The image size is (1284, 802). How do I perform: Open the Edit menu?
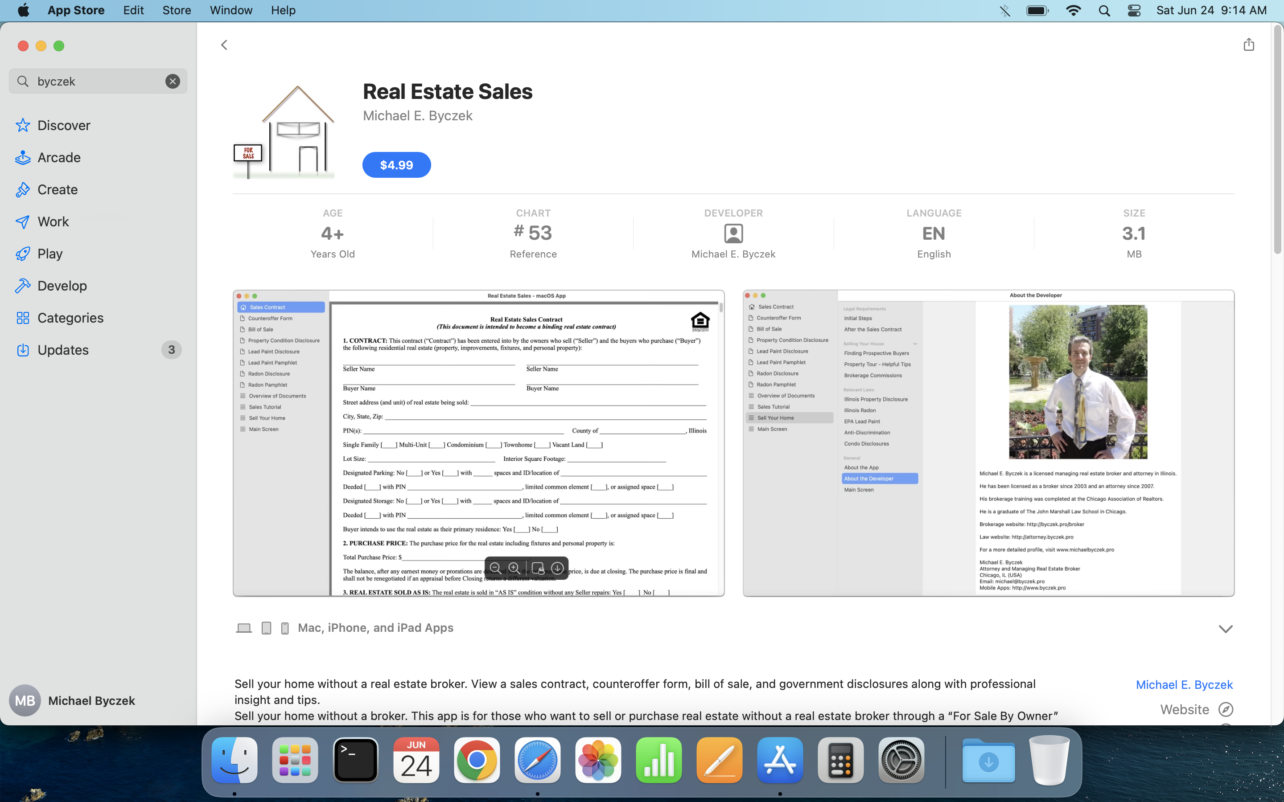pyautogui.click(x=133, y=10)
